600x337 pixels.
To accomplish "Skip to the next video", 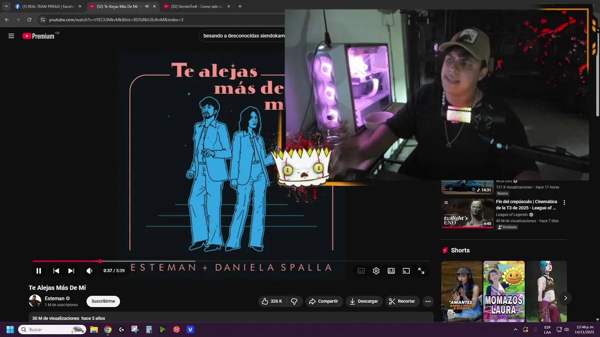I will coord(71,271).
